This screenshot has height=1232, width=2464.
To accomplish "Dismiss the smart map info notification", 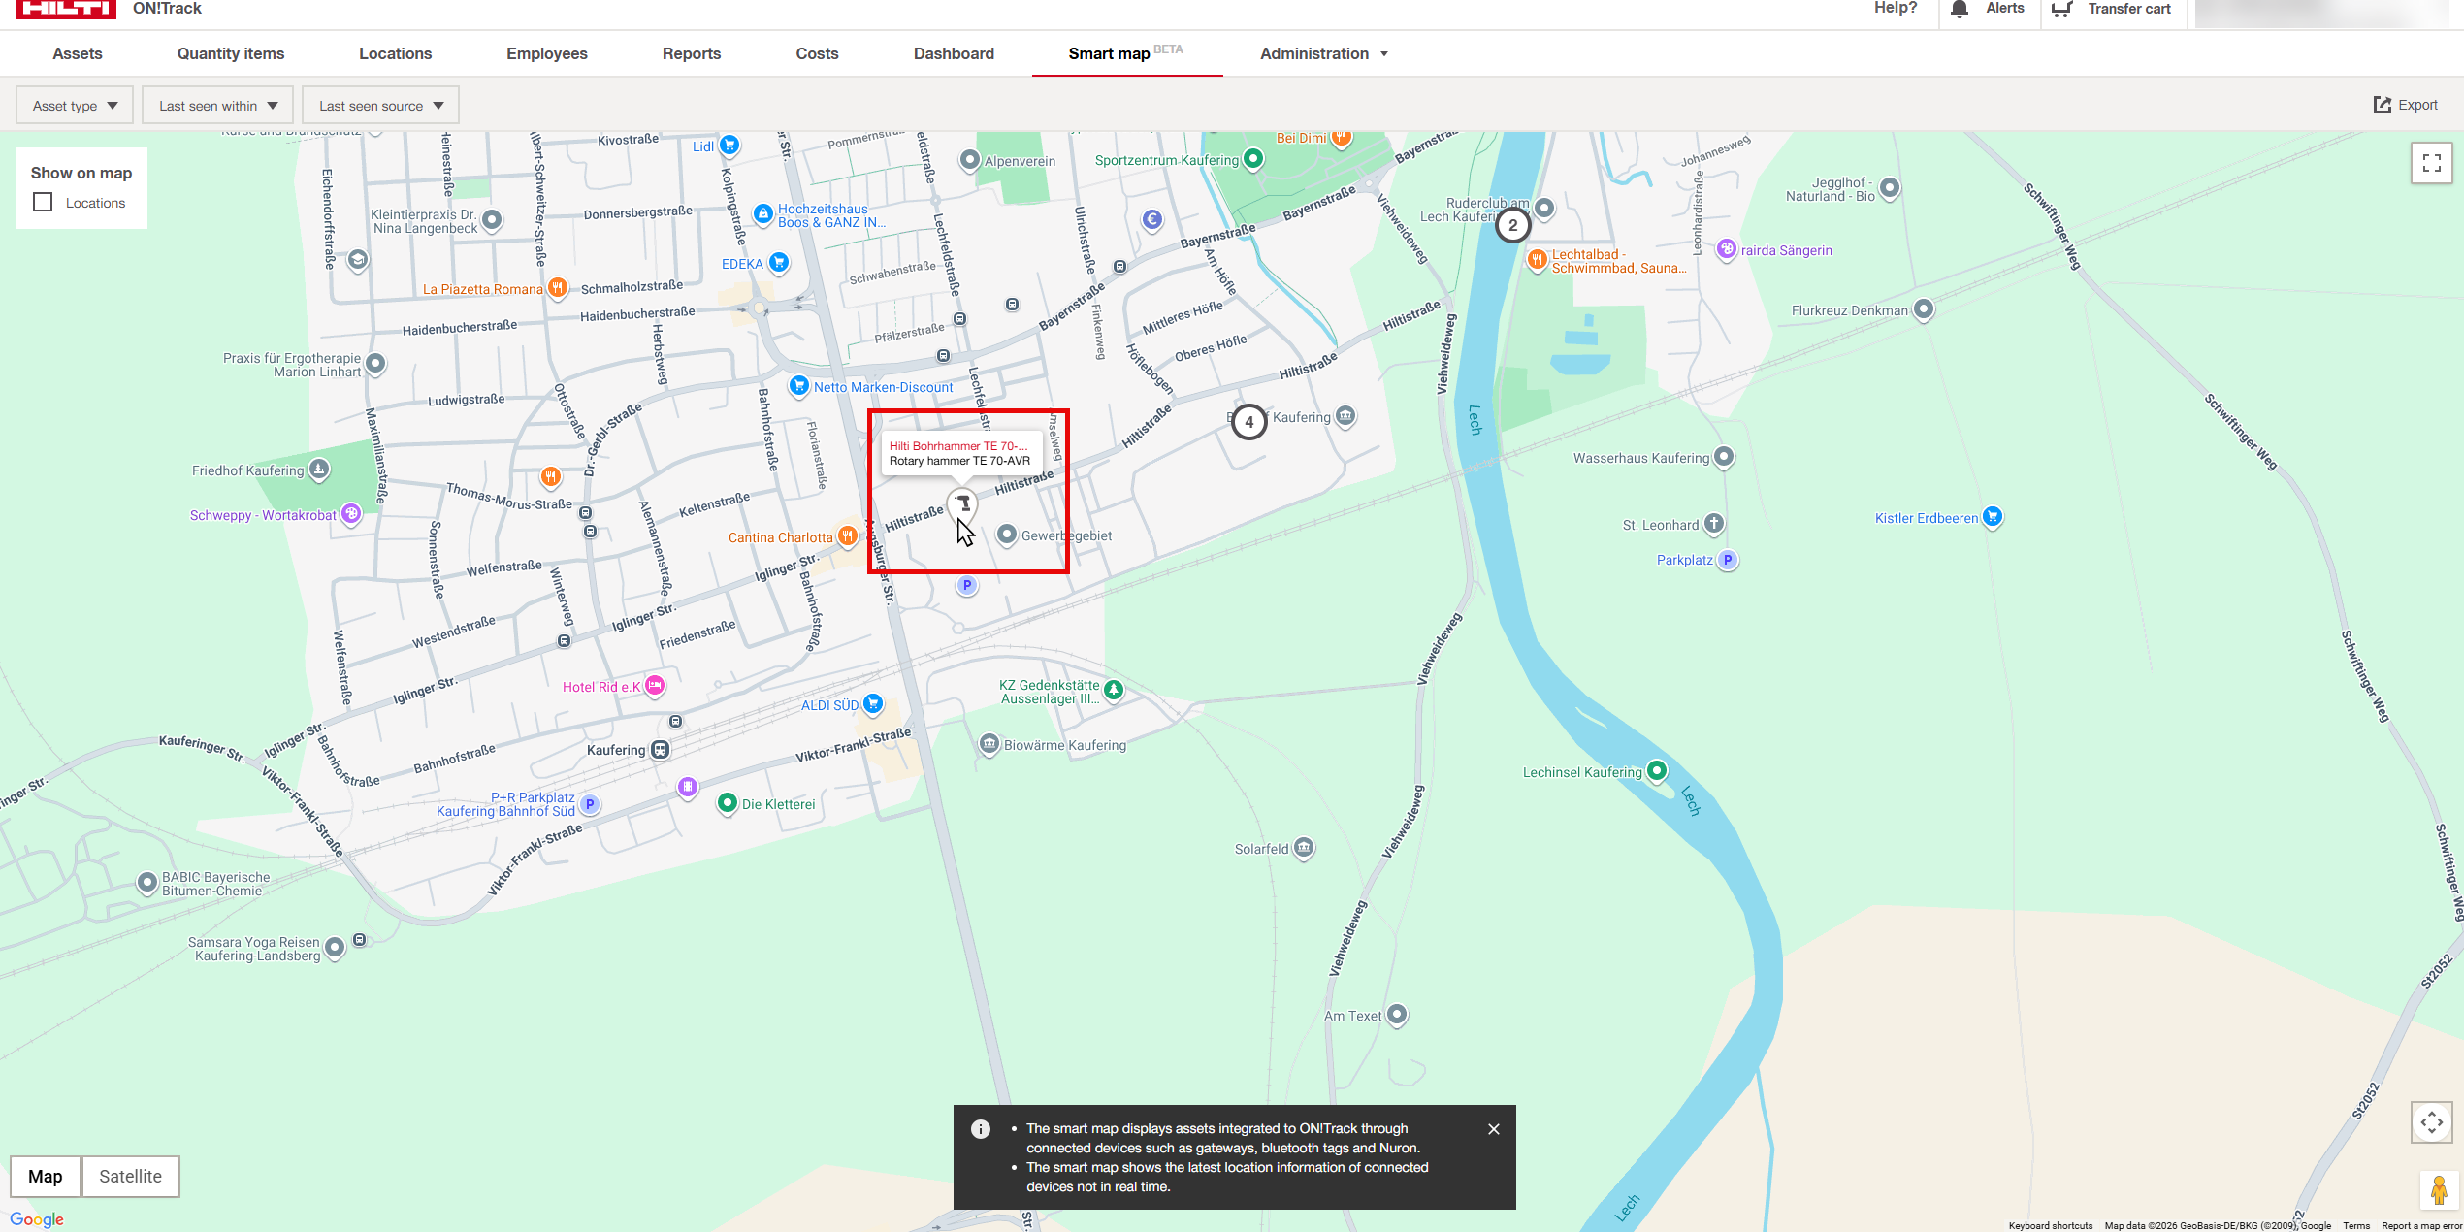I will tap(1494, 1129).
